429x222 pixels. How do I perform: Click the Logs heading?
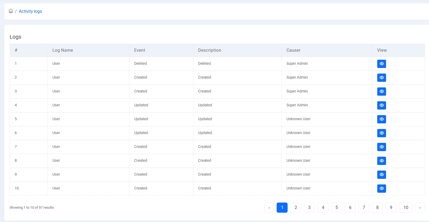click(15, 37)
